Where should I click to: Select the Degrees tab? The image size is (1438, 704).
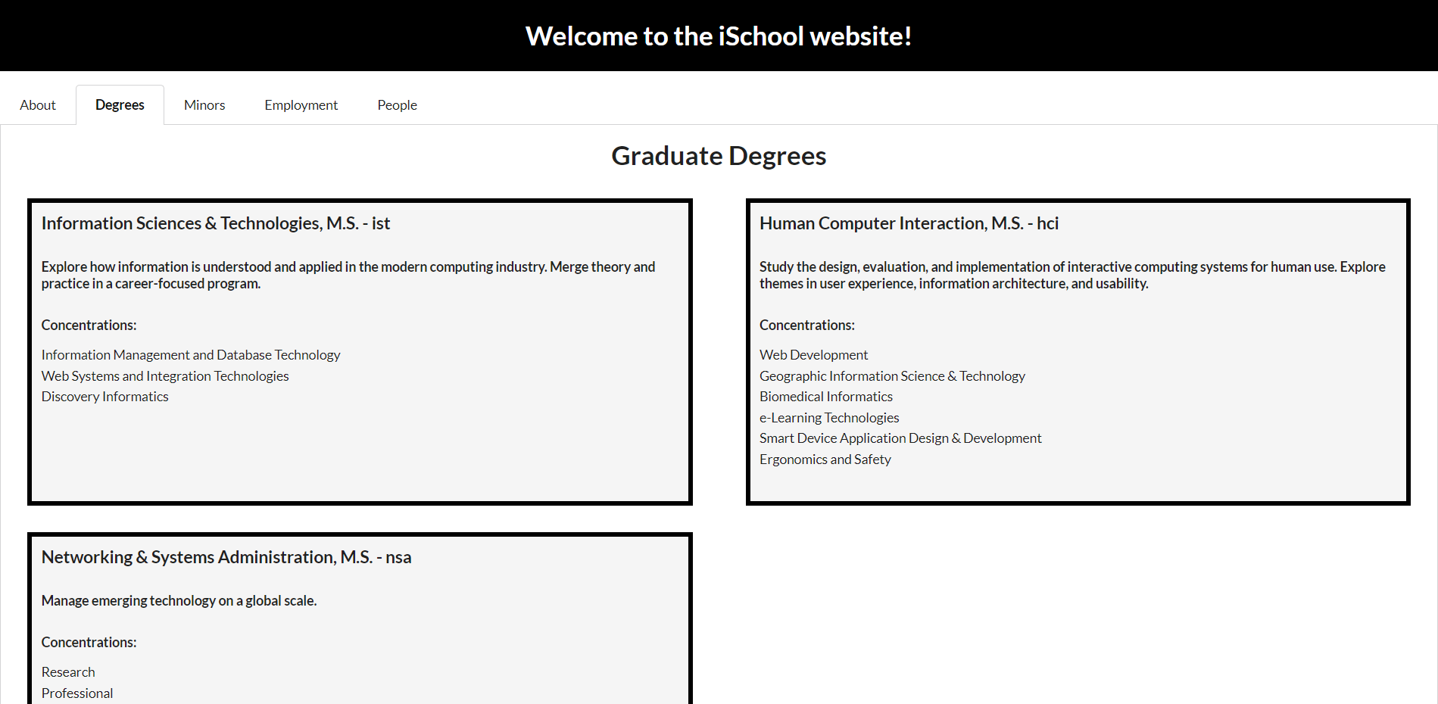[120, 105]
